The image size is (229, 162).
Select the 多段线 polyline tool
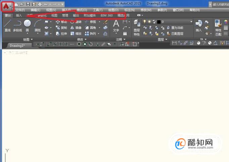[x=17, y=26]
